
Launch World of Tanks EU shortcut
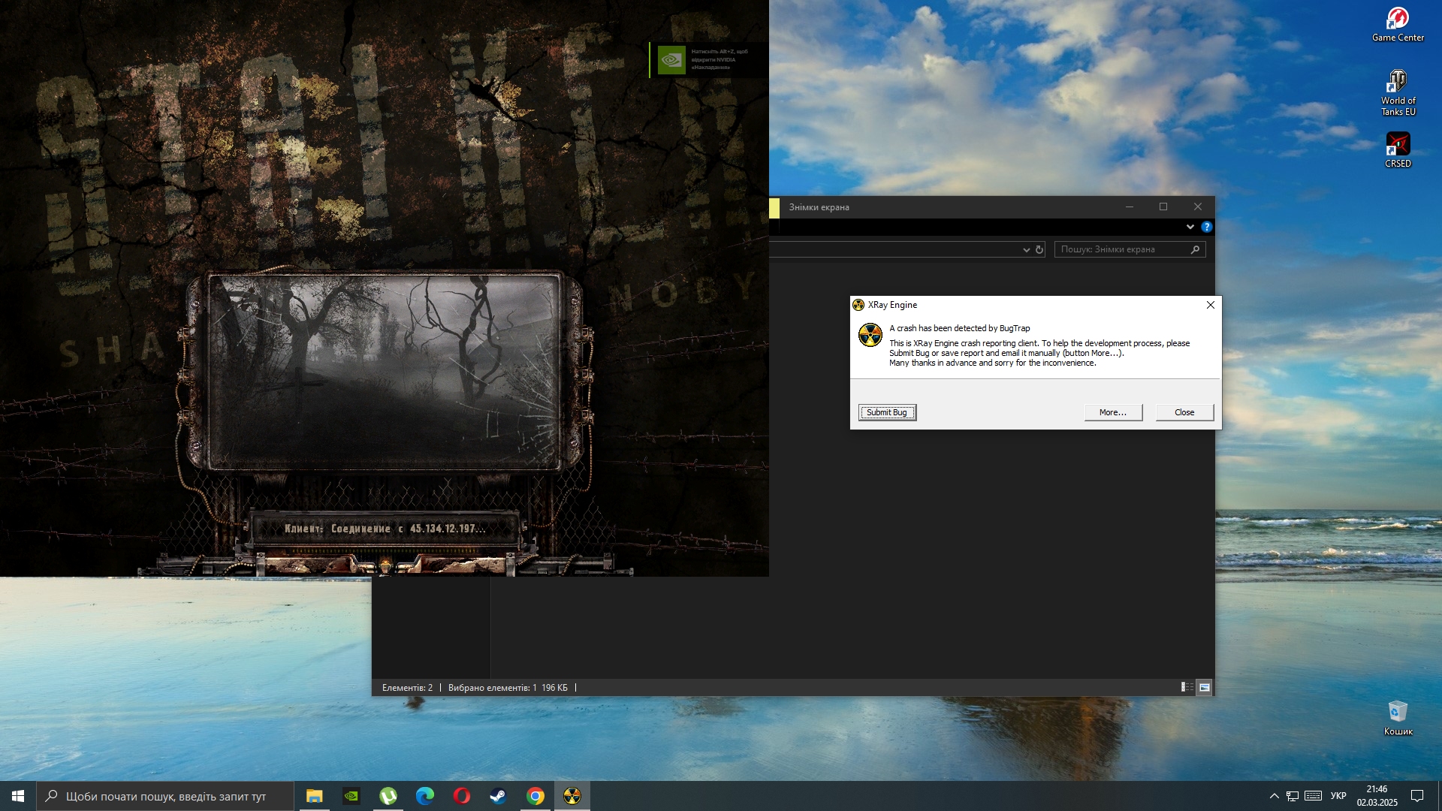coord(1398,92)
